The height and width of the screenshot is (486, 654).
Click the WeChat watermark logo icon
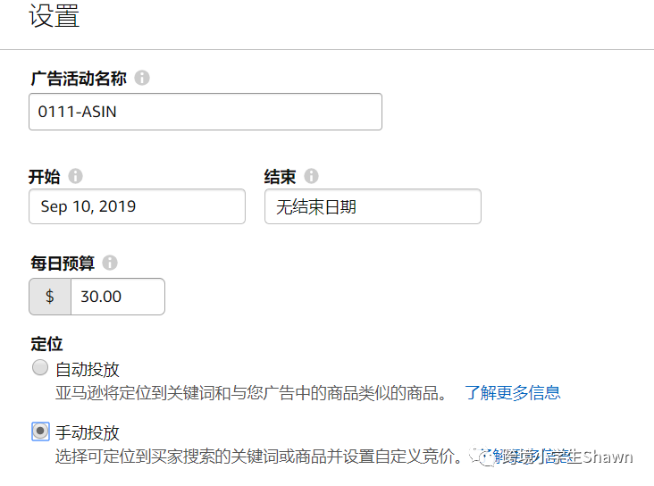[486, 457]
